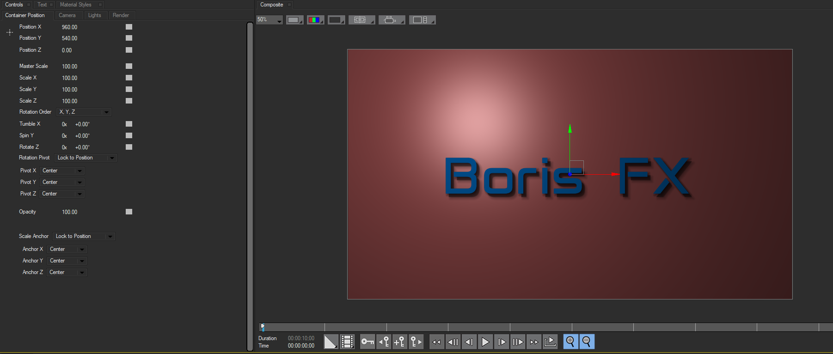Jump to the end with double-right arrows
The width and height of the screenshot is (833, 354).
[534, 342]
